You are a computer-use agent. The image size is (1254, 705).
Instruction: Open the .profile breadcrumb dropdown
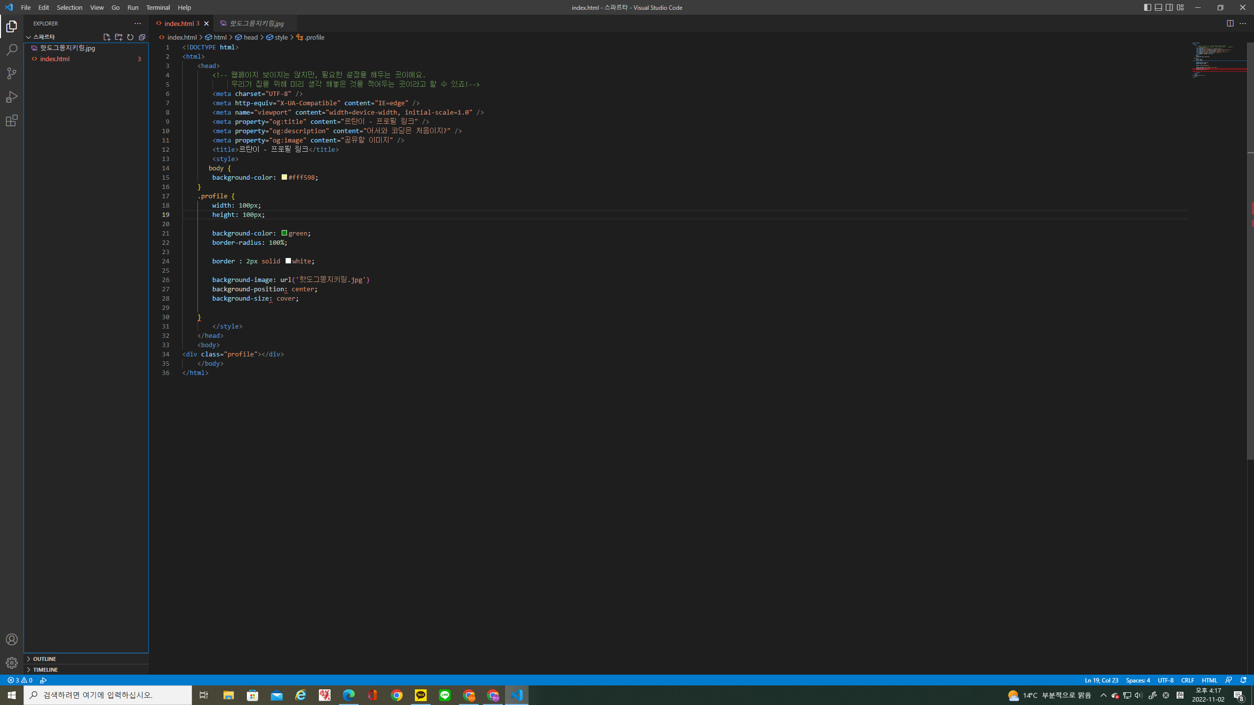coord(311,37)
